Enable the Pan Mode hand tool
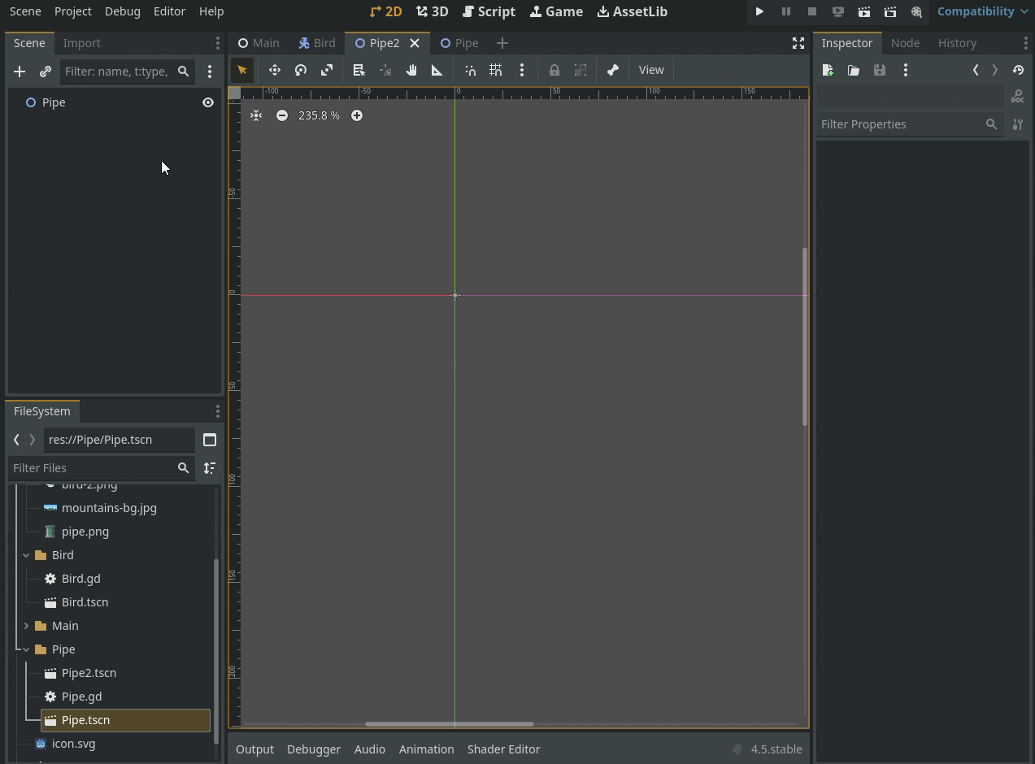Image resolution: width=1035 pixels, height=764 pixels. (x=411, y=70)
